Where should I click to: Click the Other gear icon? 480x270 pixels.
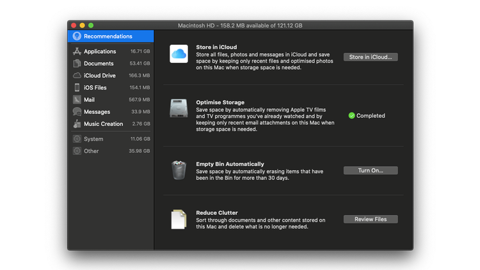pyautogui.click(x=77, y=151)
